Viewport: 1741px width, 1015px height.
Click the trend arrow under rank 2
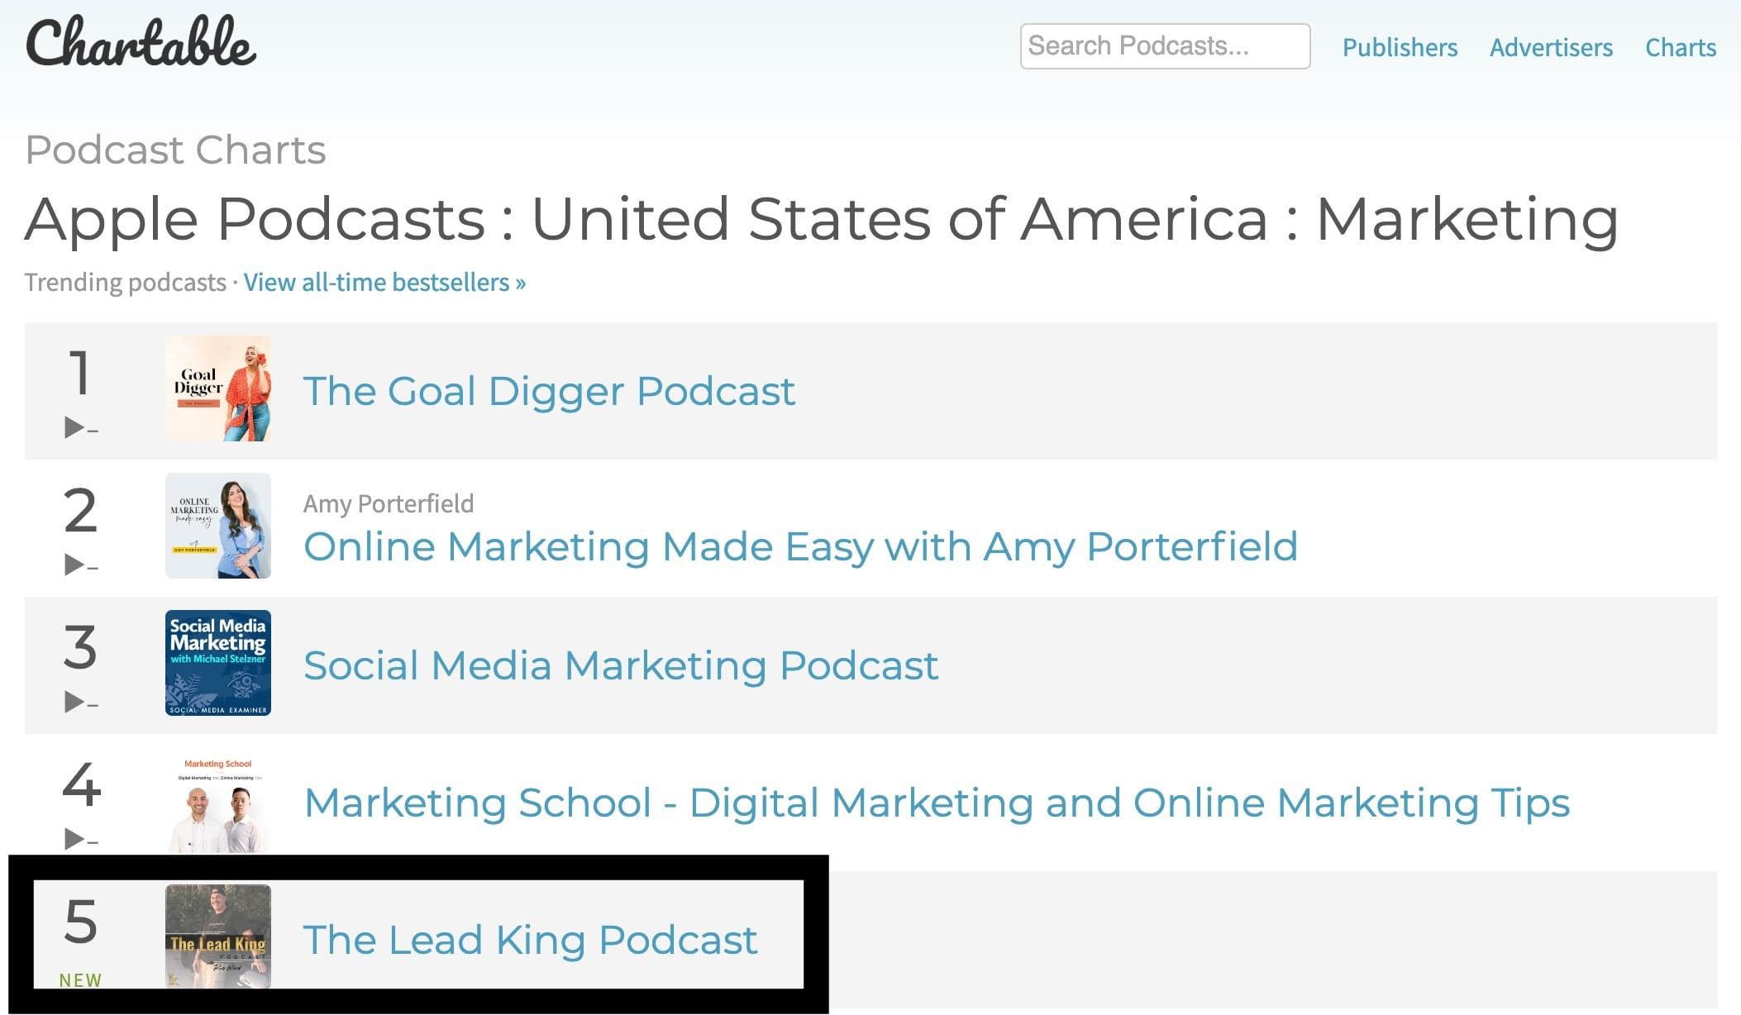pos(81,565)
